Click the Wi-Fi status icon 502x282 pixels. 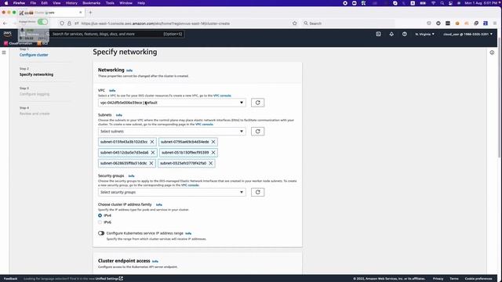(x=434, y=3)
